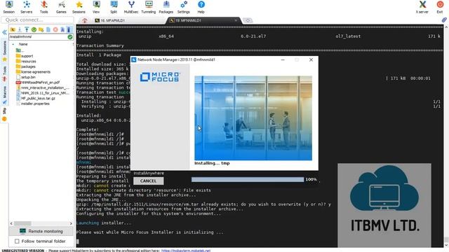Enable Follow terminal folder checkbox
449x252 pixels.
point(17,241)
